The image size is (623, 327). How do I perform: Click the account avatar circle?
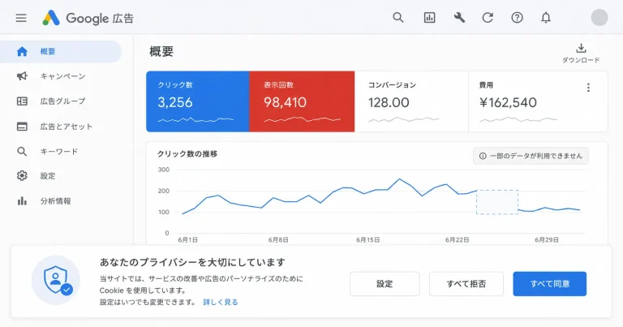click(599, 18)
